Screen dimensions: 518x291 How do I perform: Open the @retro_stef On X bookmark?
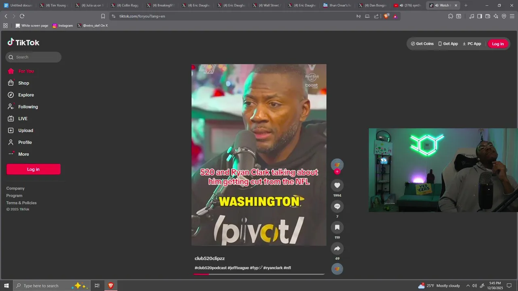[93, 25]
